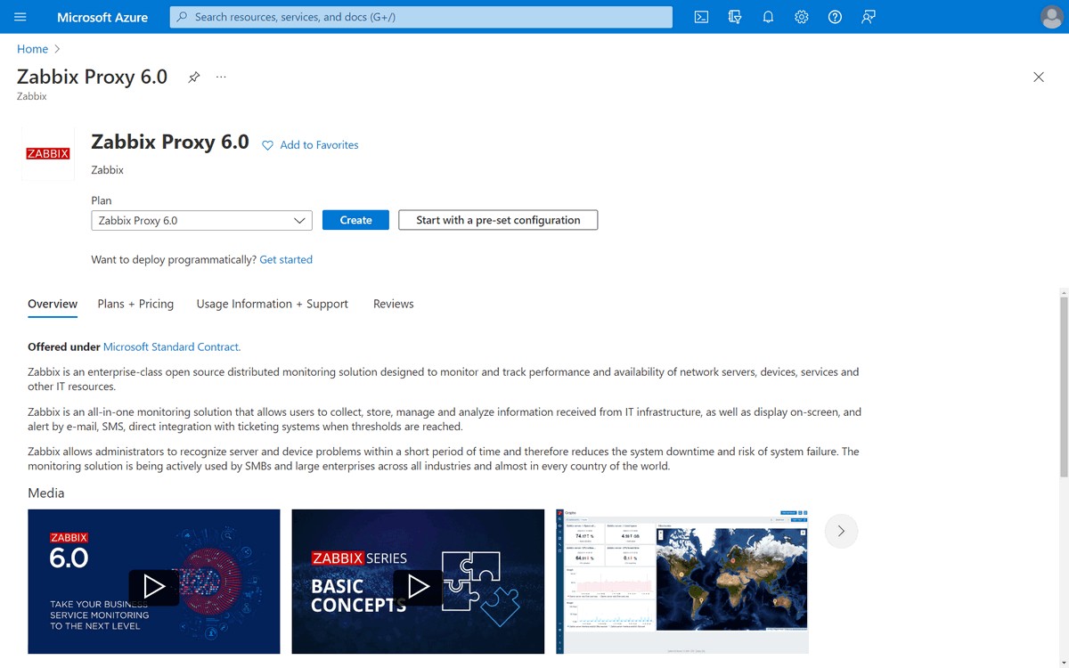
Task: Send feedback via the smiley icon
Action: 868,17
